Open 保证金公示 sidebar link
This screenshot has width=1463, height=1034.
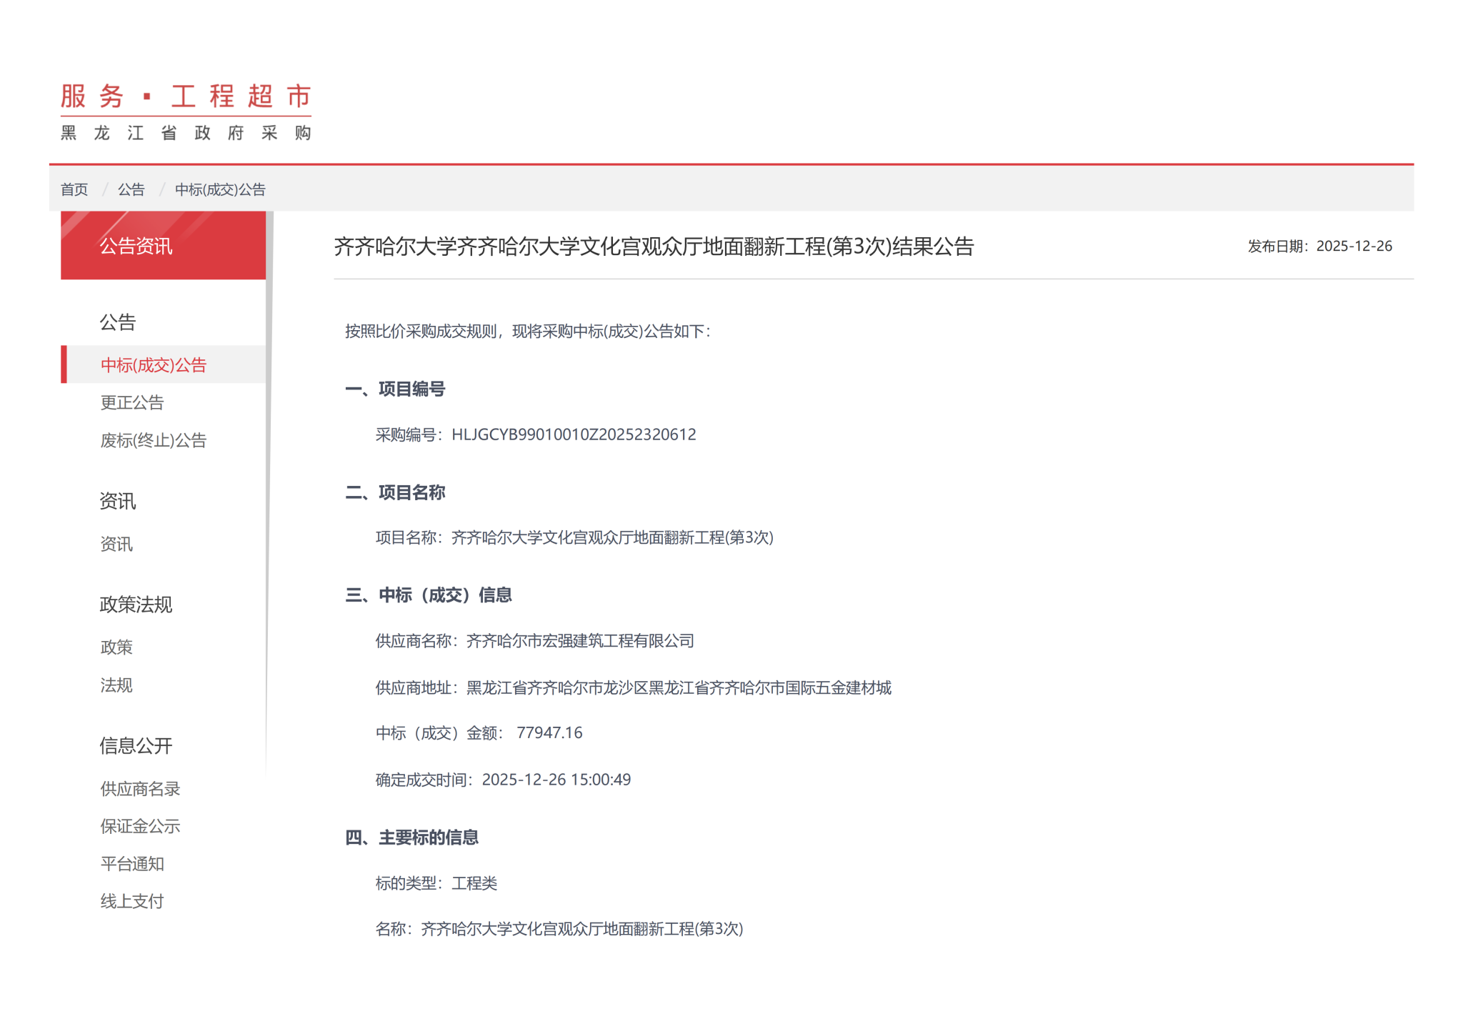(140, 827)
